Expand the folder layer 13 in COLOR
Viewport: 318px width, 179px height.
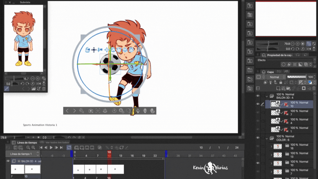tap(271, 155)
